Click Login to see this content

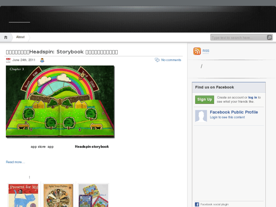[x=227, y=117]
